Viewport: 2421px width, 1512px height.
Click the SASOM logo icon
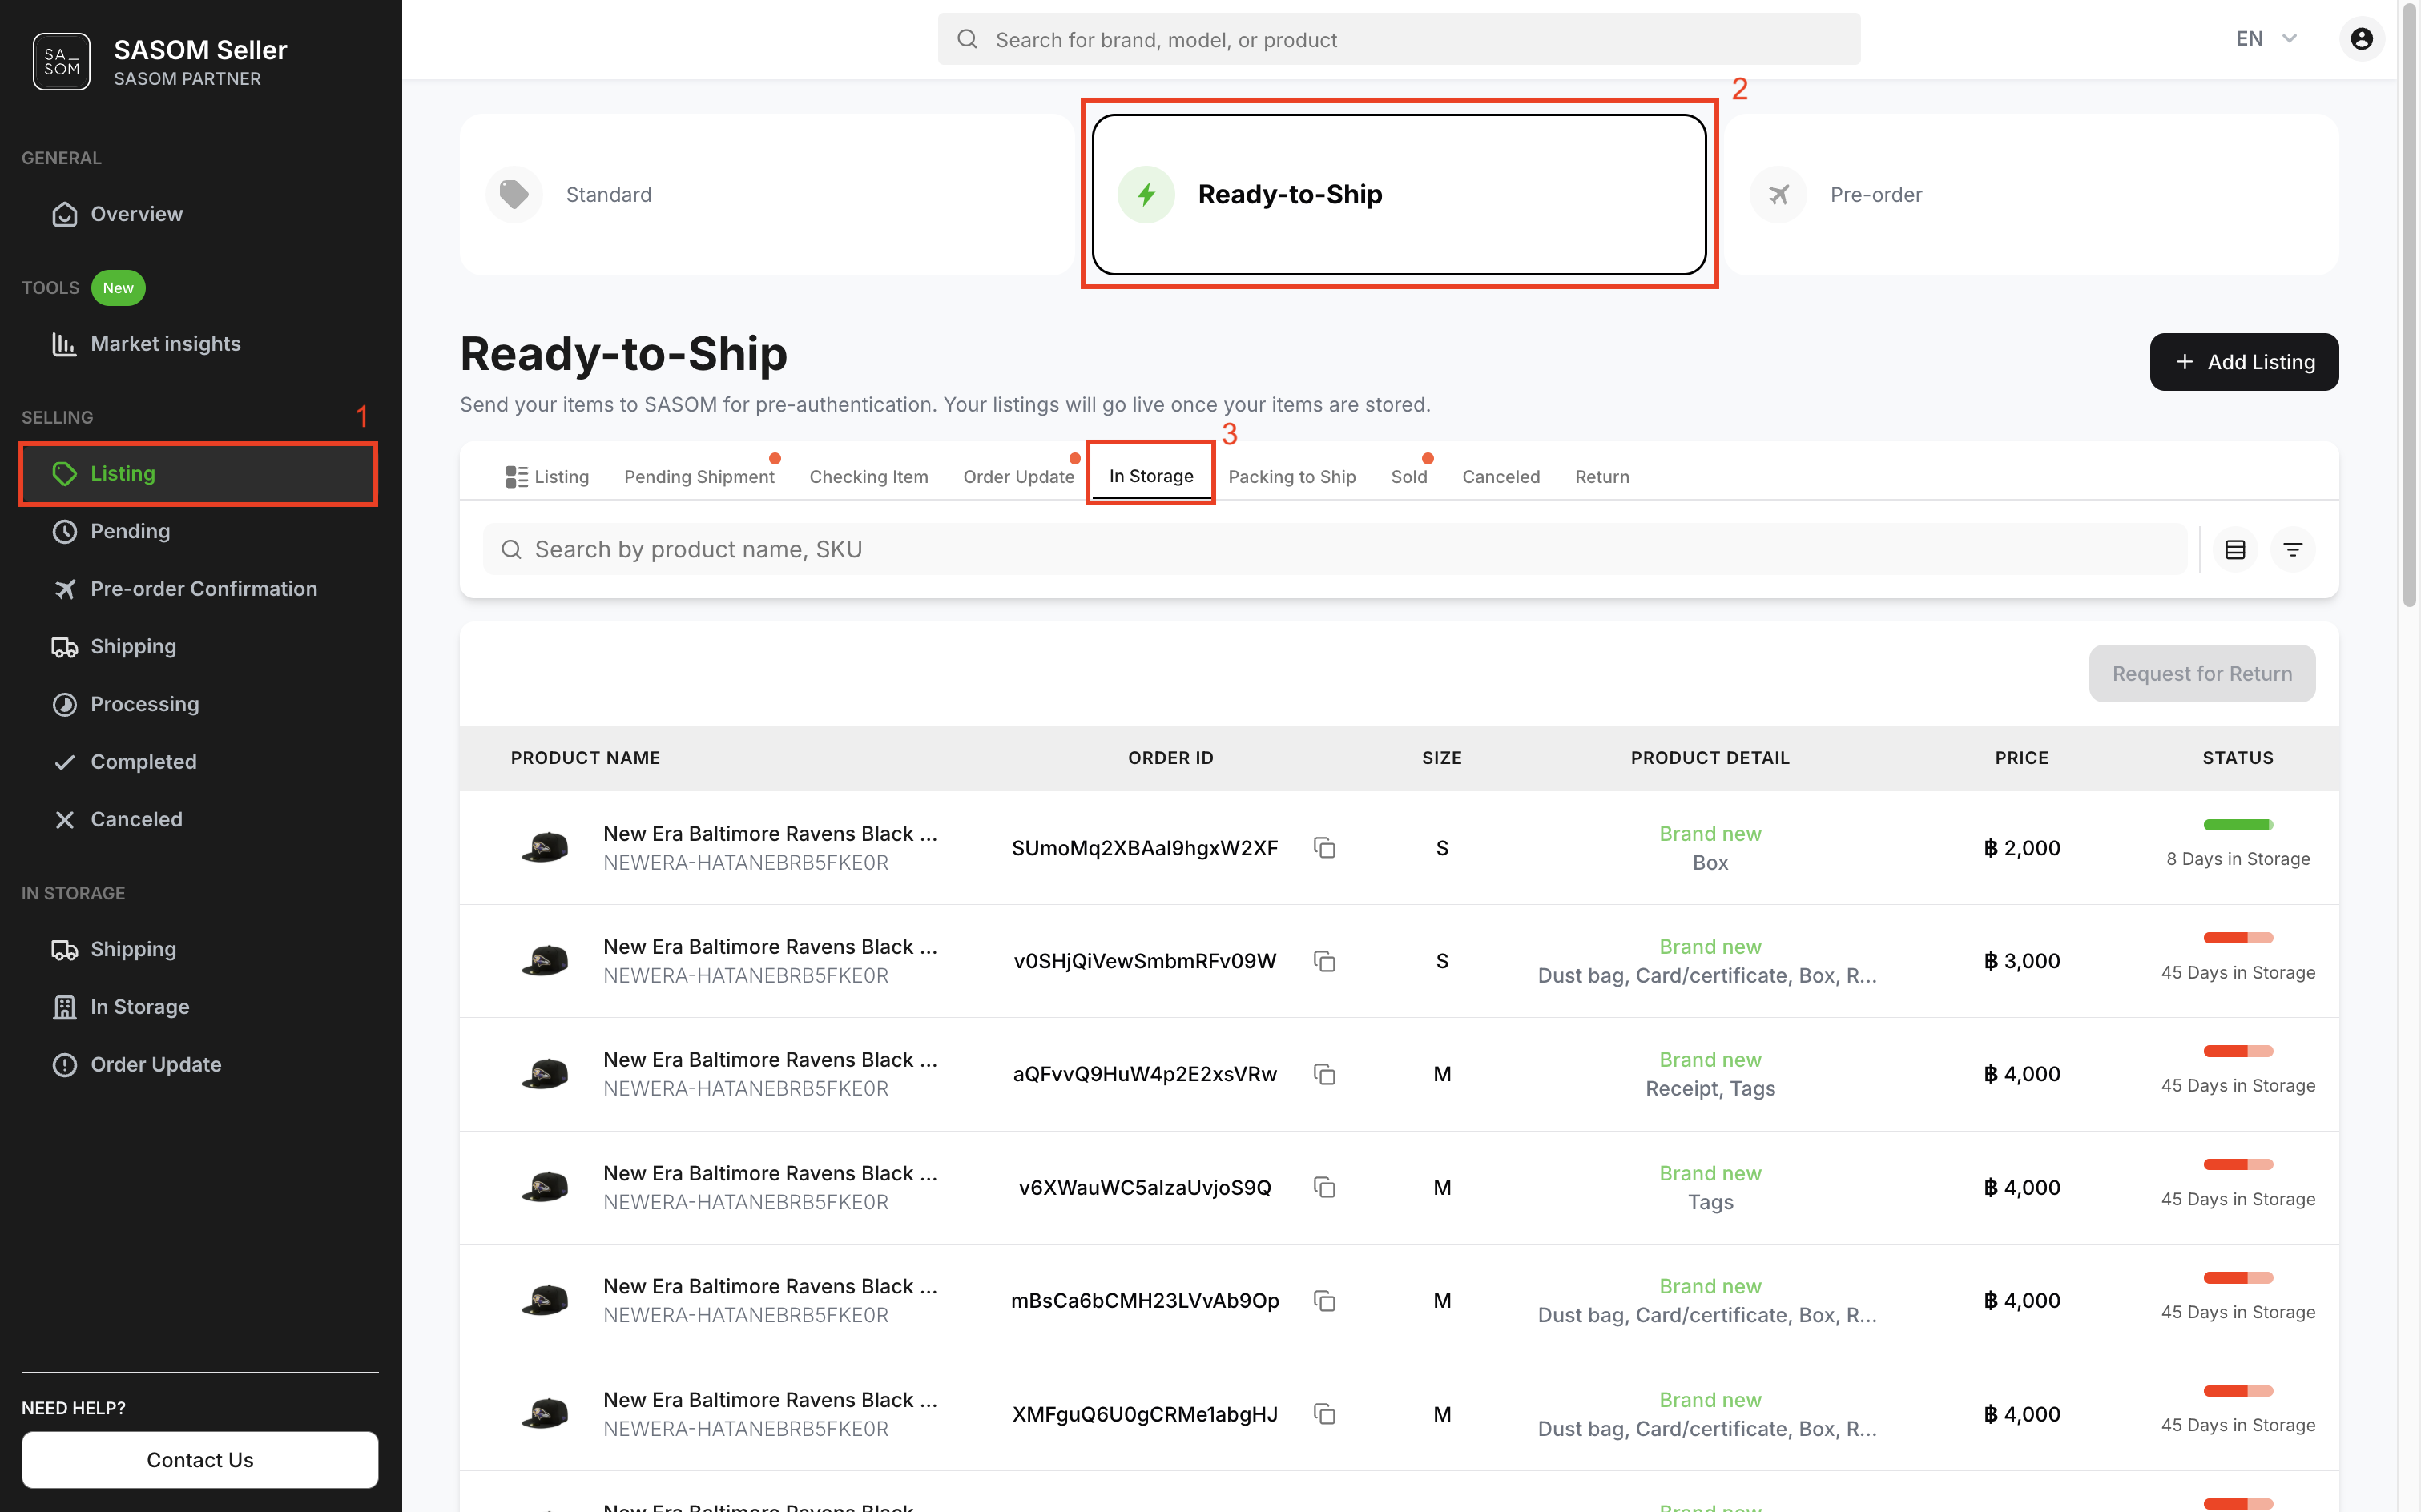point(61,62)
